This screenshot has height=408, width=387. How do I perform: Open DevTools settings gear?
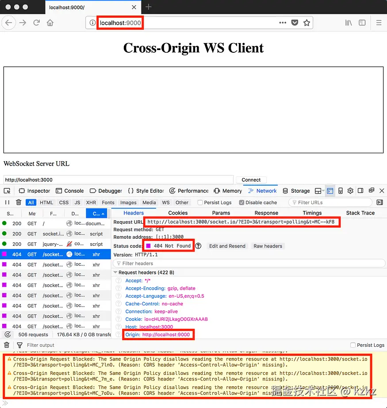(350, 191)
